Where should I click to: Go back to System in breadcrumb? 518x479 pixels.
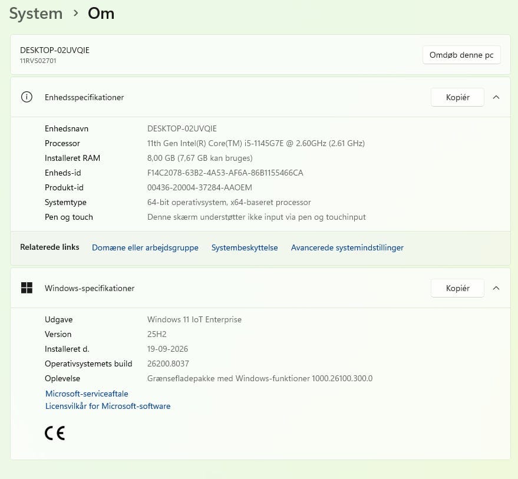click(x=36, y=14)
